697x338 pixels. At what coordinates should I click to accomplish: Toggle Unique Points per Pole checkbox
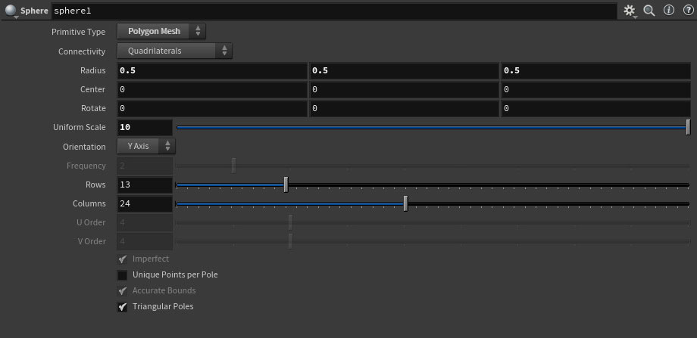[122, 275]
